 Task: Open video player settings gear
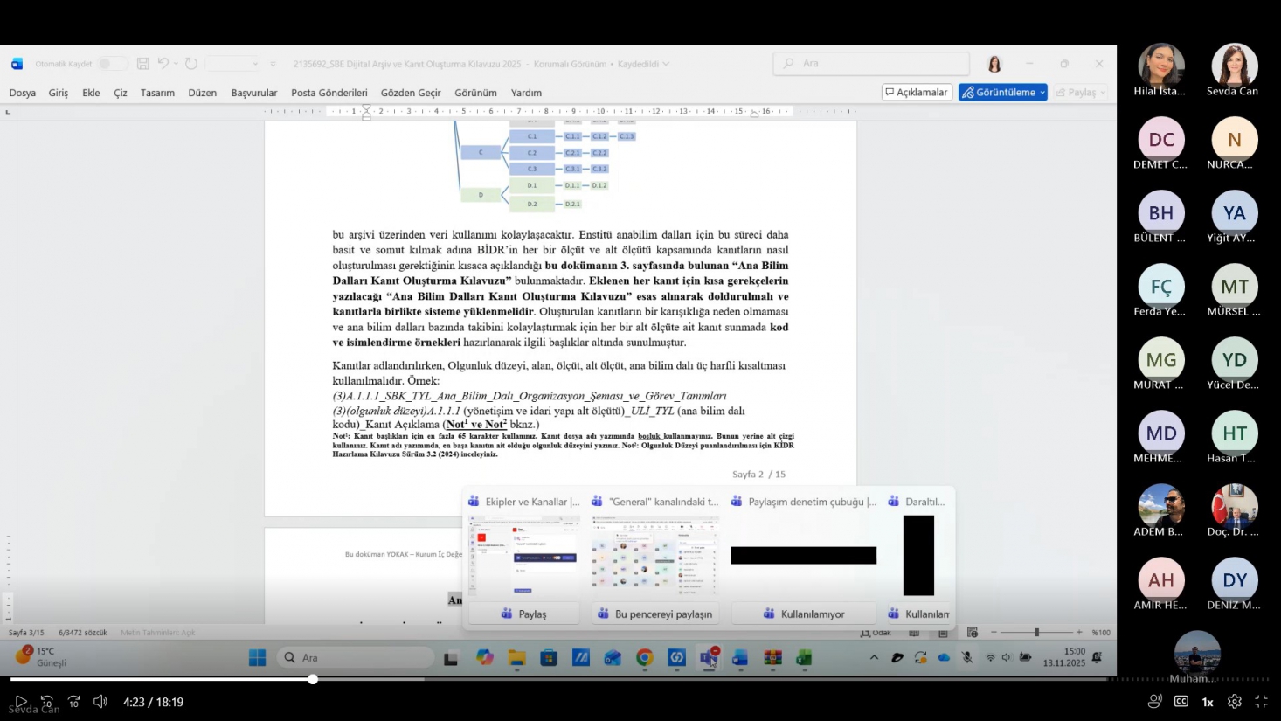coord(1234,702)
